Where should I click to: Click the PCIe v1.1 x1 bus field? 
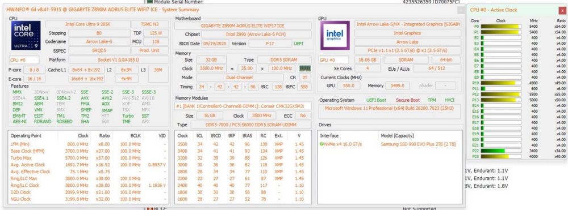click(408, 50)
